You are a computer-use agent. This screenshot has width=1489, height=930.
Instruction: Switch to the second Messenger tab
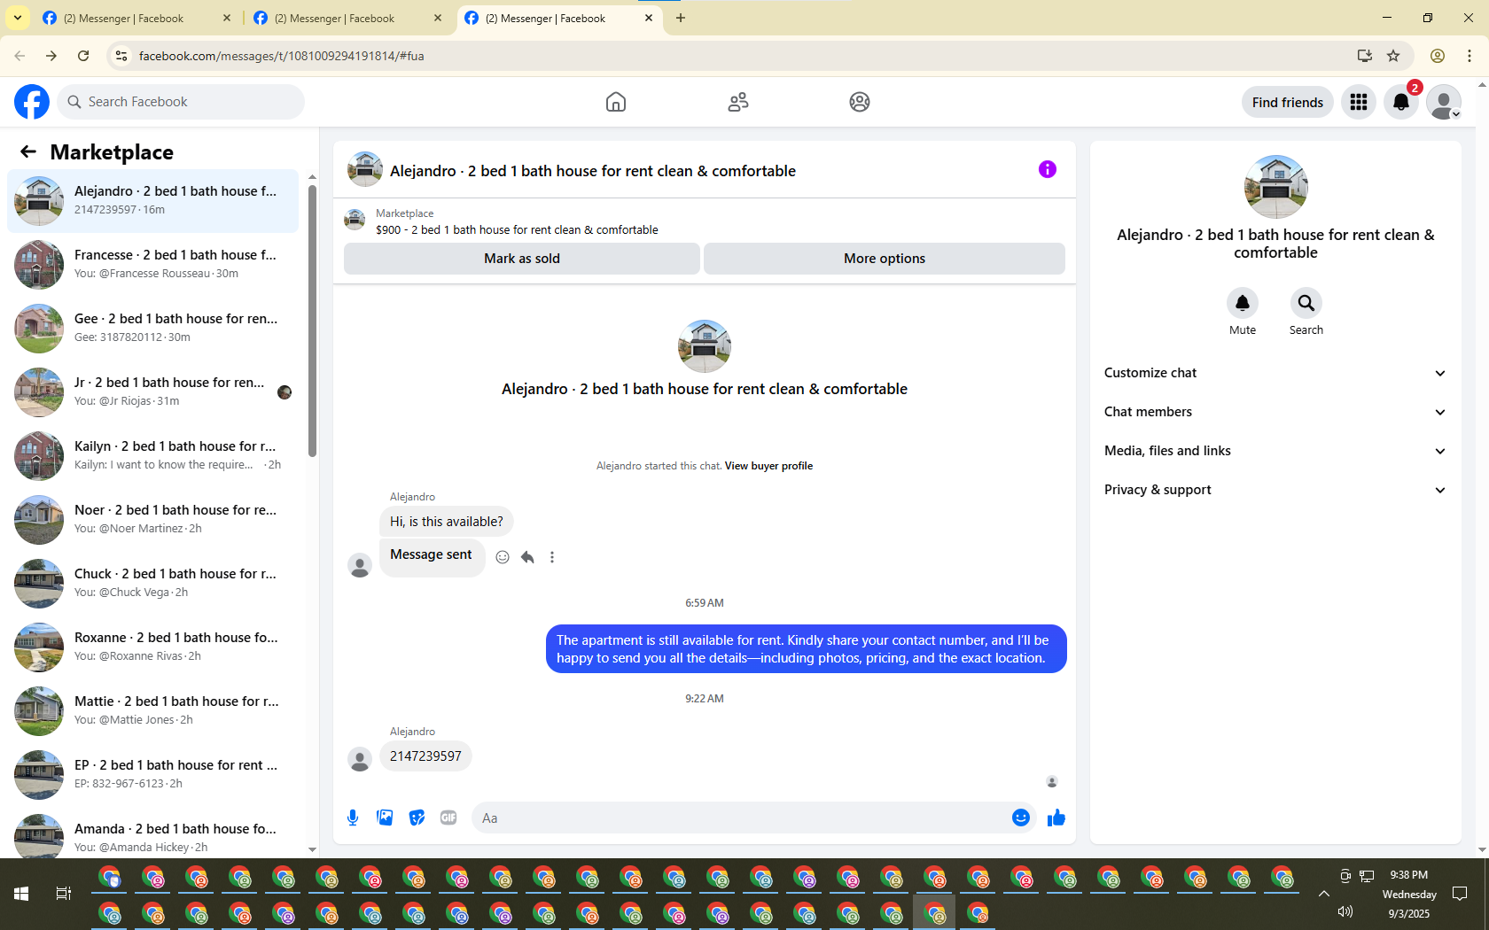(x=347, y=18)
